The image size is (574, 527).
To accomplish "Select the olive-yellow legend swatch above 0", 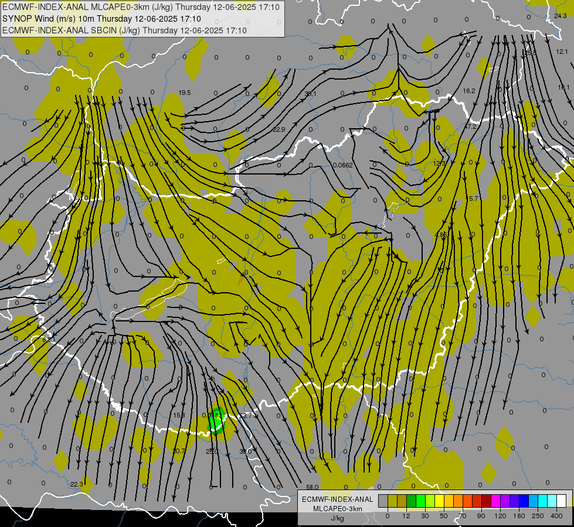I will (x=393, y=501).
